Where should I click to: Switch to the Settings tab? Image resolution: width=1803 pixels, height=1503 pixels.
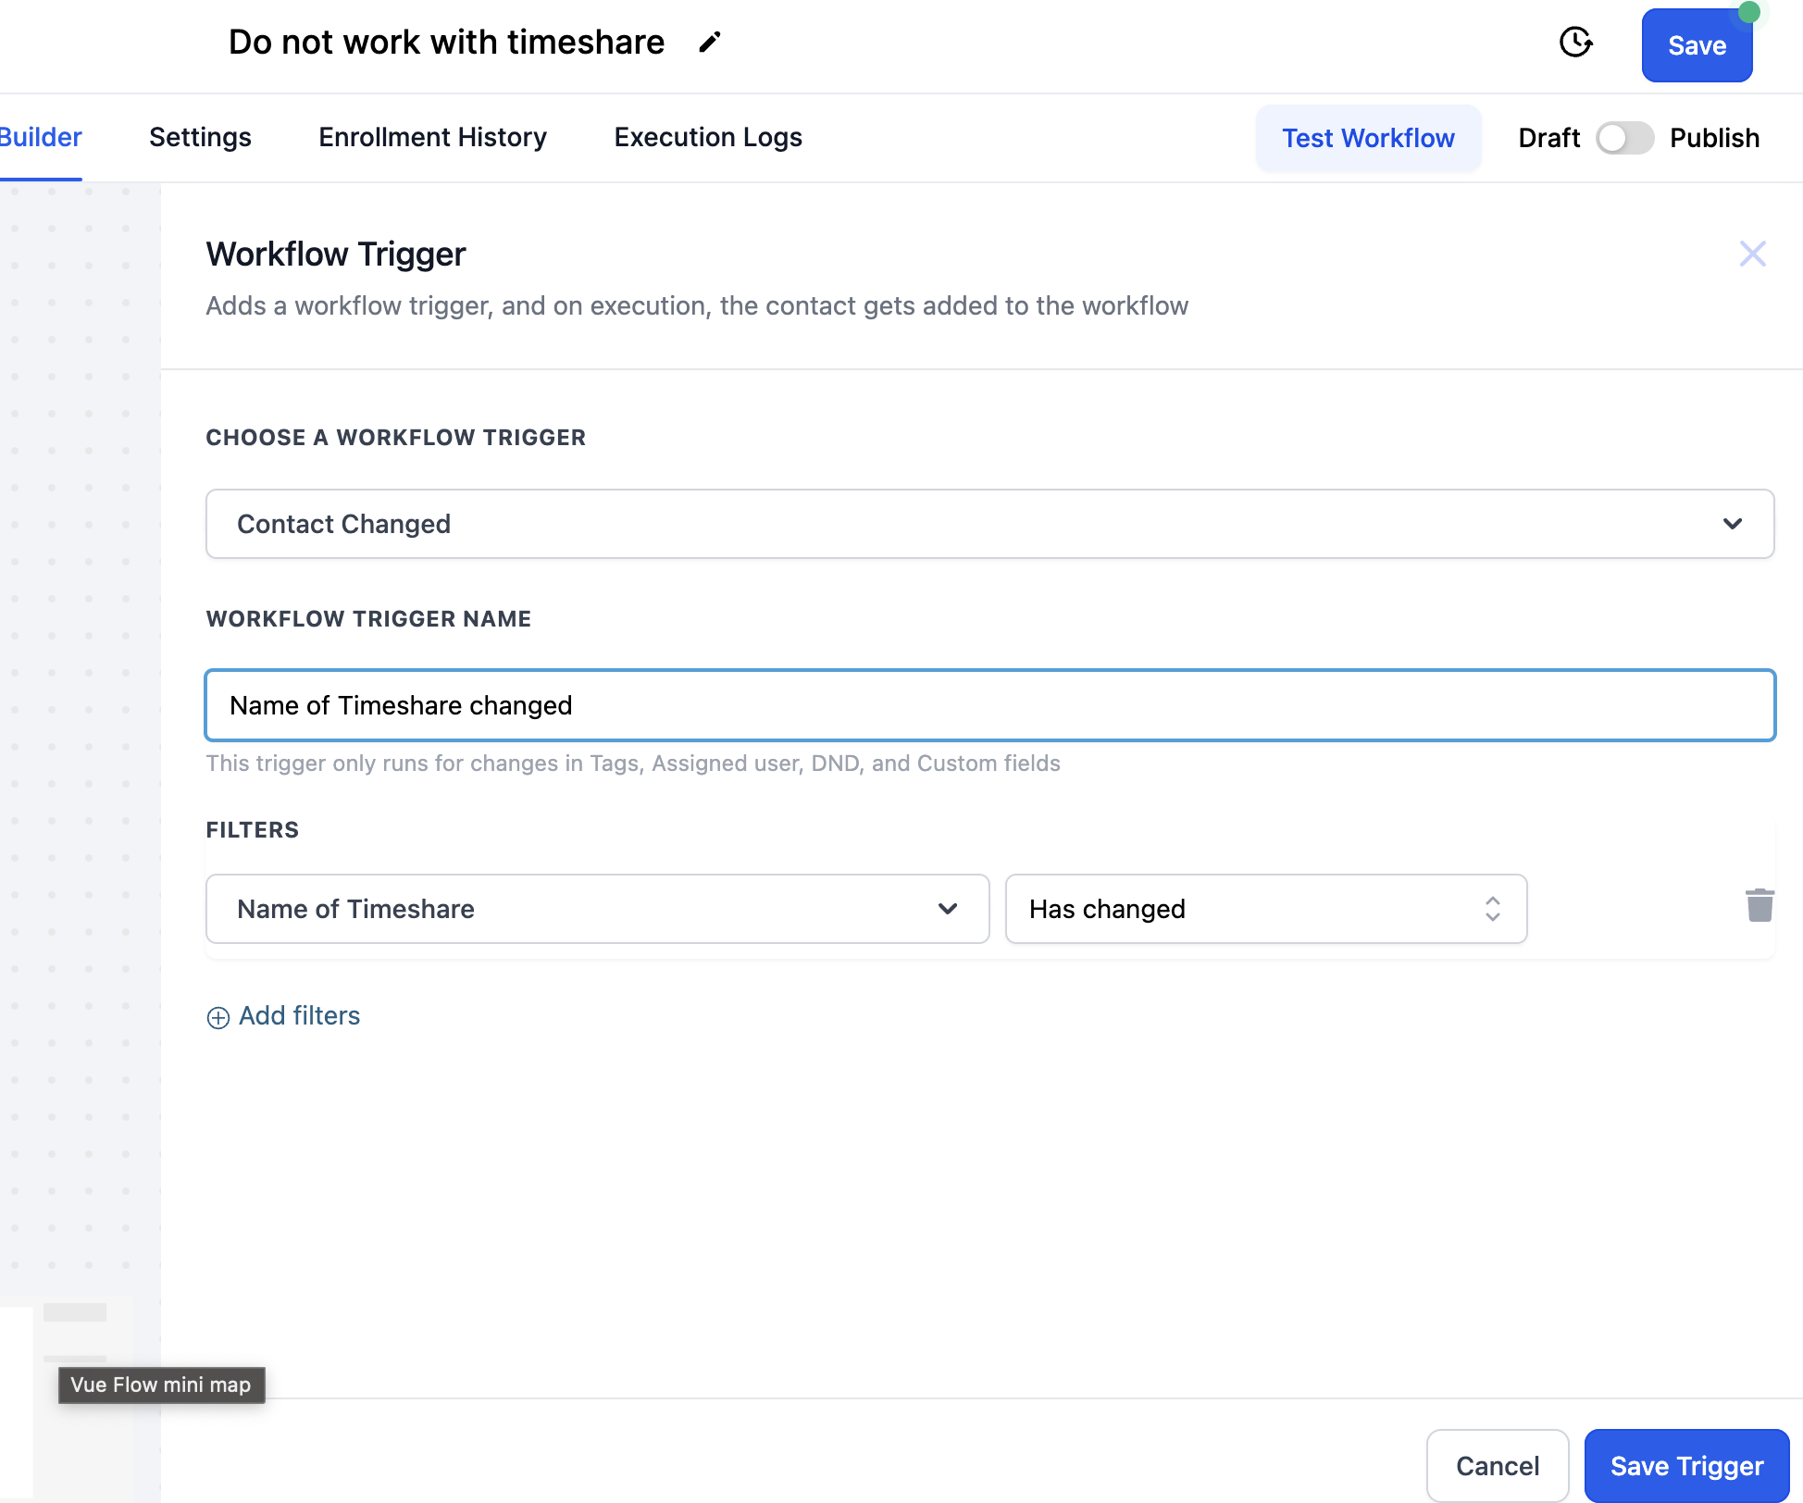[x=200, y=137]
